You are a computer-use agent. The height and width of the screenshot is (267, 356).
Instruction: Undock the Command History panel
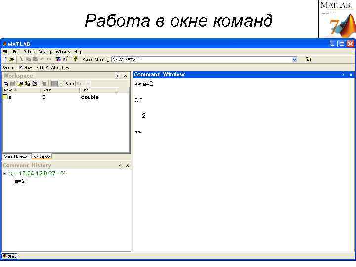coord(120,166)
